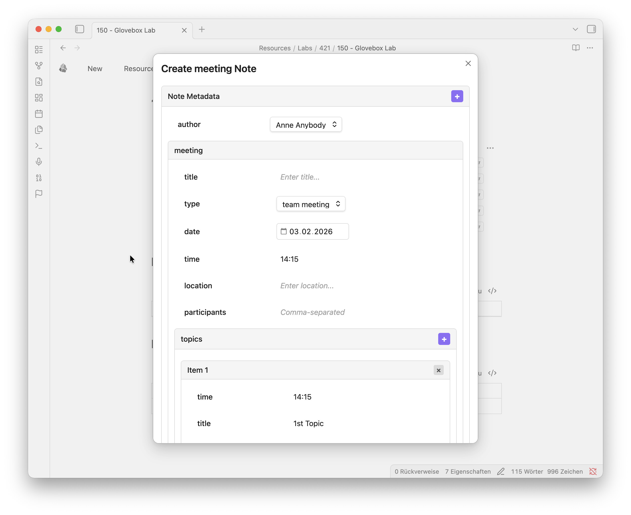
Task: Click the flag icon in left ribbon
Action: [x=39, y=194]
